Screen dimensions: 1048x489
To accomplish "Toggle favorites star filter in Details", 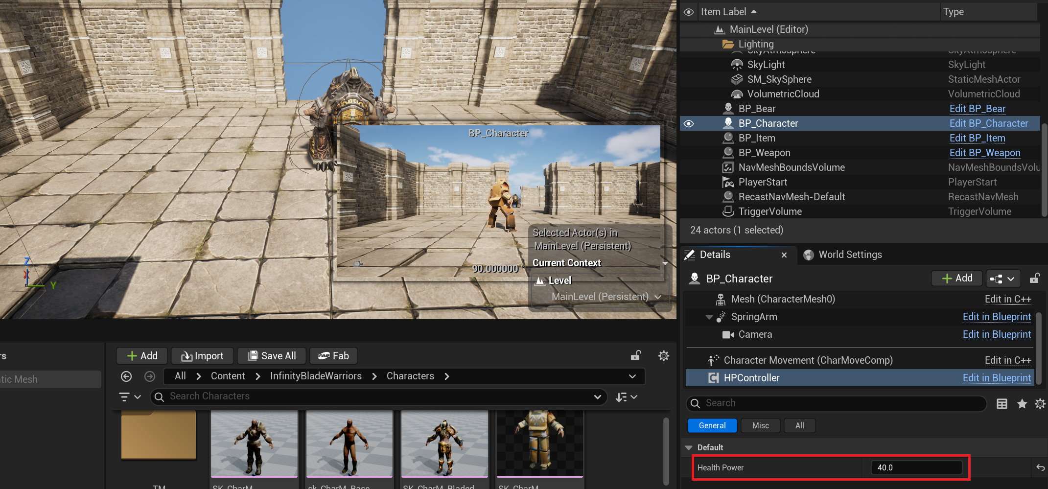I will tap(1022, 404).
